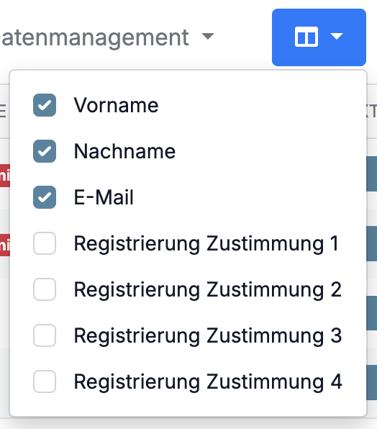Uncheck the Nachname checkbox

pos(45,151)
